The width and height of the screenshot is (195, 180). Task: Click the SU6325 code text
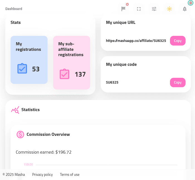112,82
